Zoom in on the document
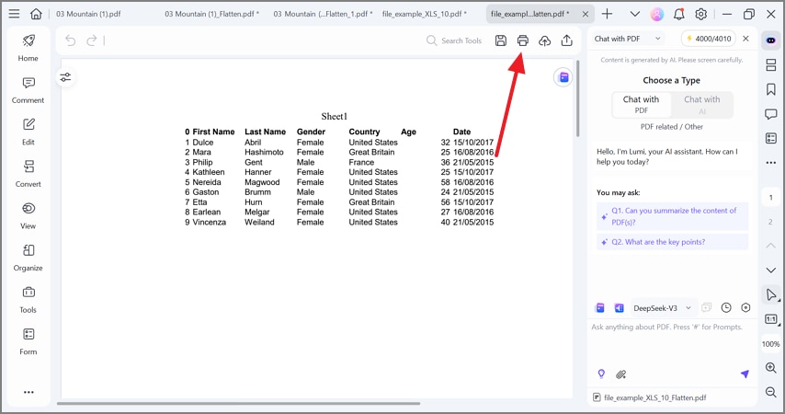The height and width of the screenshot is (414, 785). (x=771, y=368)
